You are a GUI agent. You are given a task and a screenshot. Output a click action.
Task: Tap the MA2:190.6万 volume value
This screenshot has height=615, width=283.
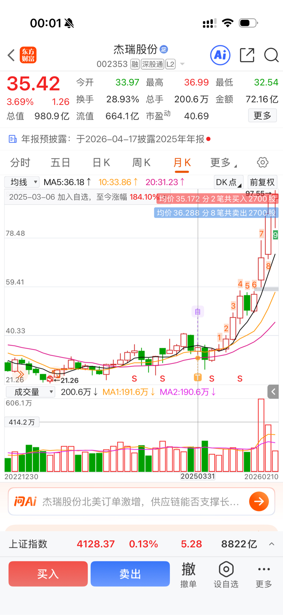188,392
